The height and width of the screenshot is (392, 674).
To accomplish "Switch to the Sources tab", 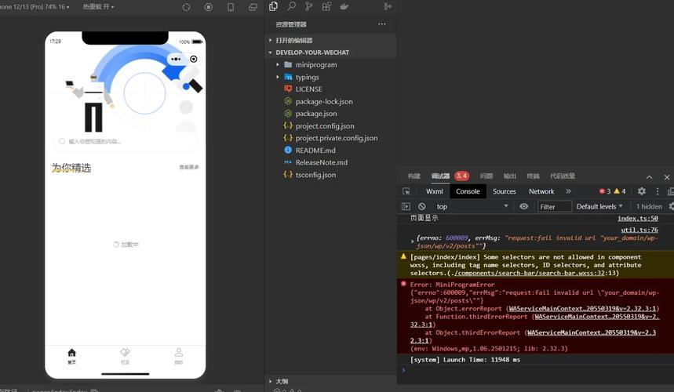I will (504, 191).
